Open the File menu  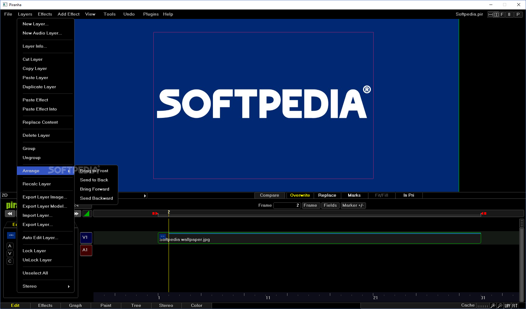pyautogui.click(x=8, y=14)
